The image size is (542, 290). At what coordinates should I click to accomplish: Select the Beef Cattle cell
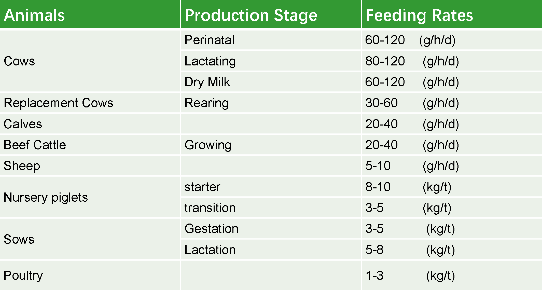point(90,145)
